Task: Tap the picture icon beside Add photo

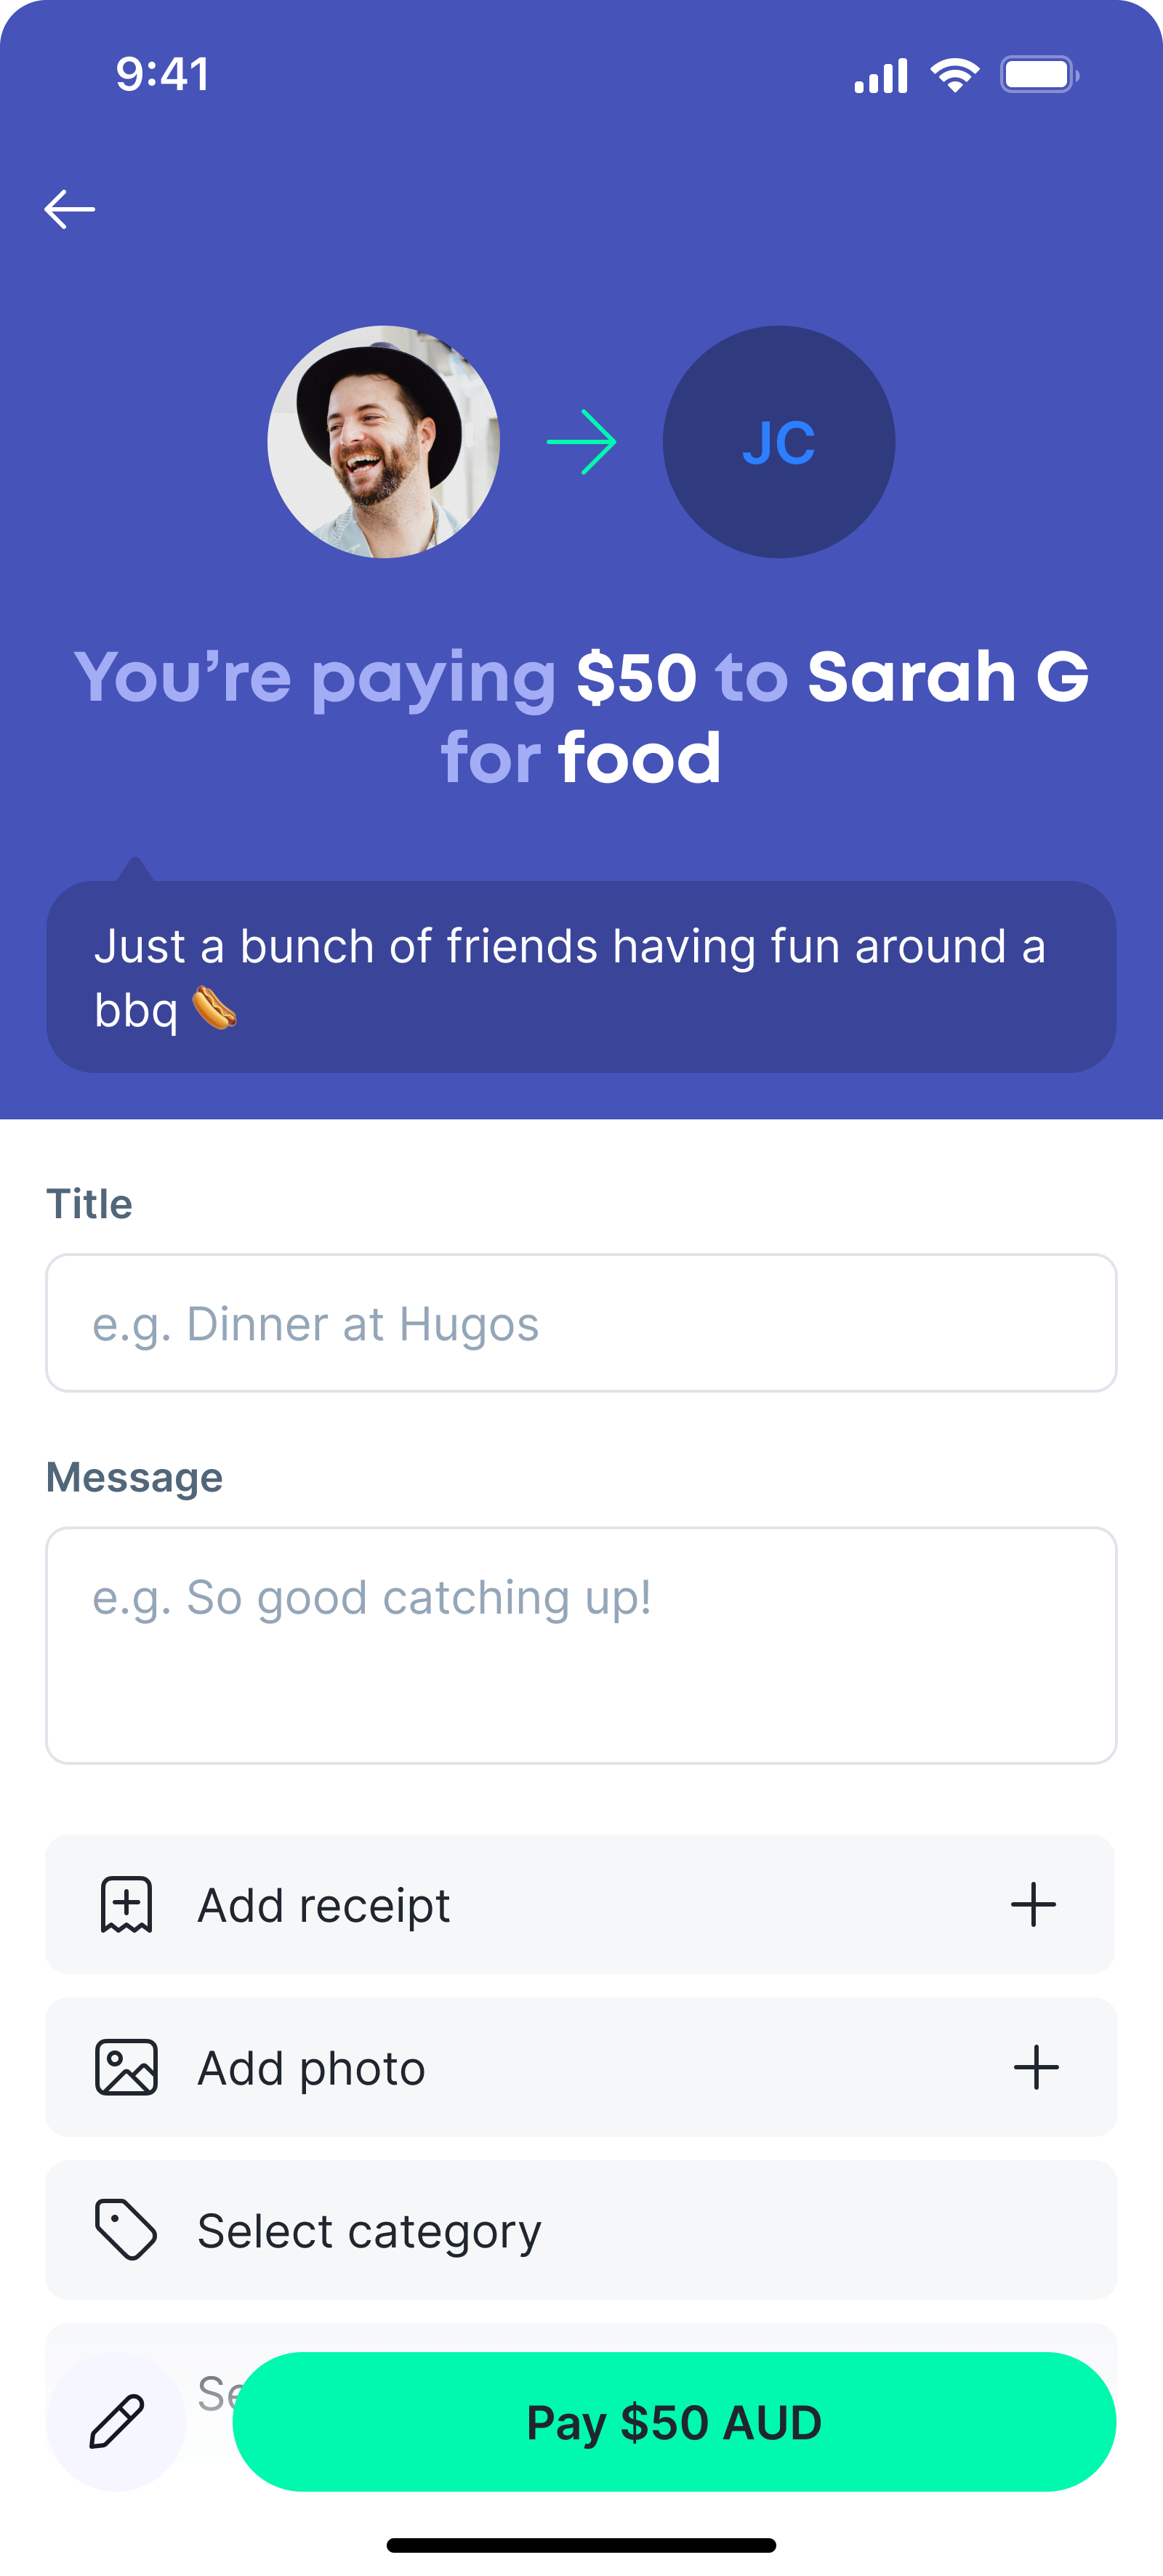Action: (x=126, y=2067)
